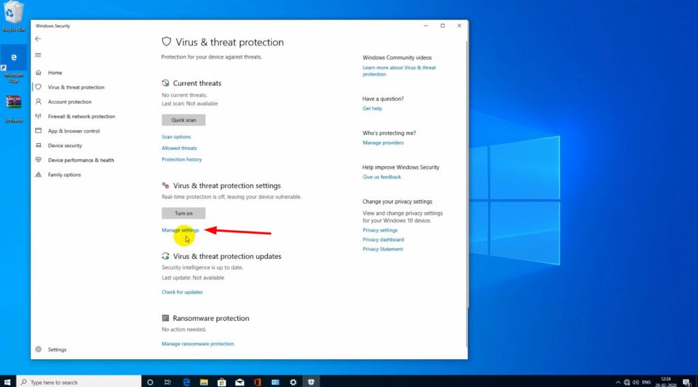Click the Family options people icon
The width and height of the screenshot is (698, 387).
coord(38,174)
